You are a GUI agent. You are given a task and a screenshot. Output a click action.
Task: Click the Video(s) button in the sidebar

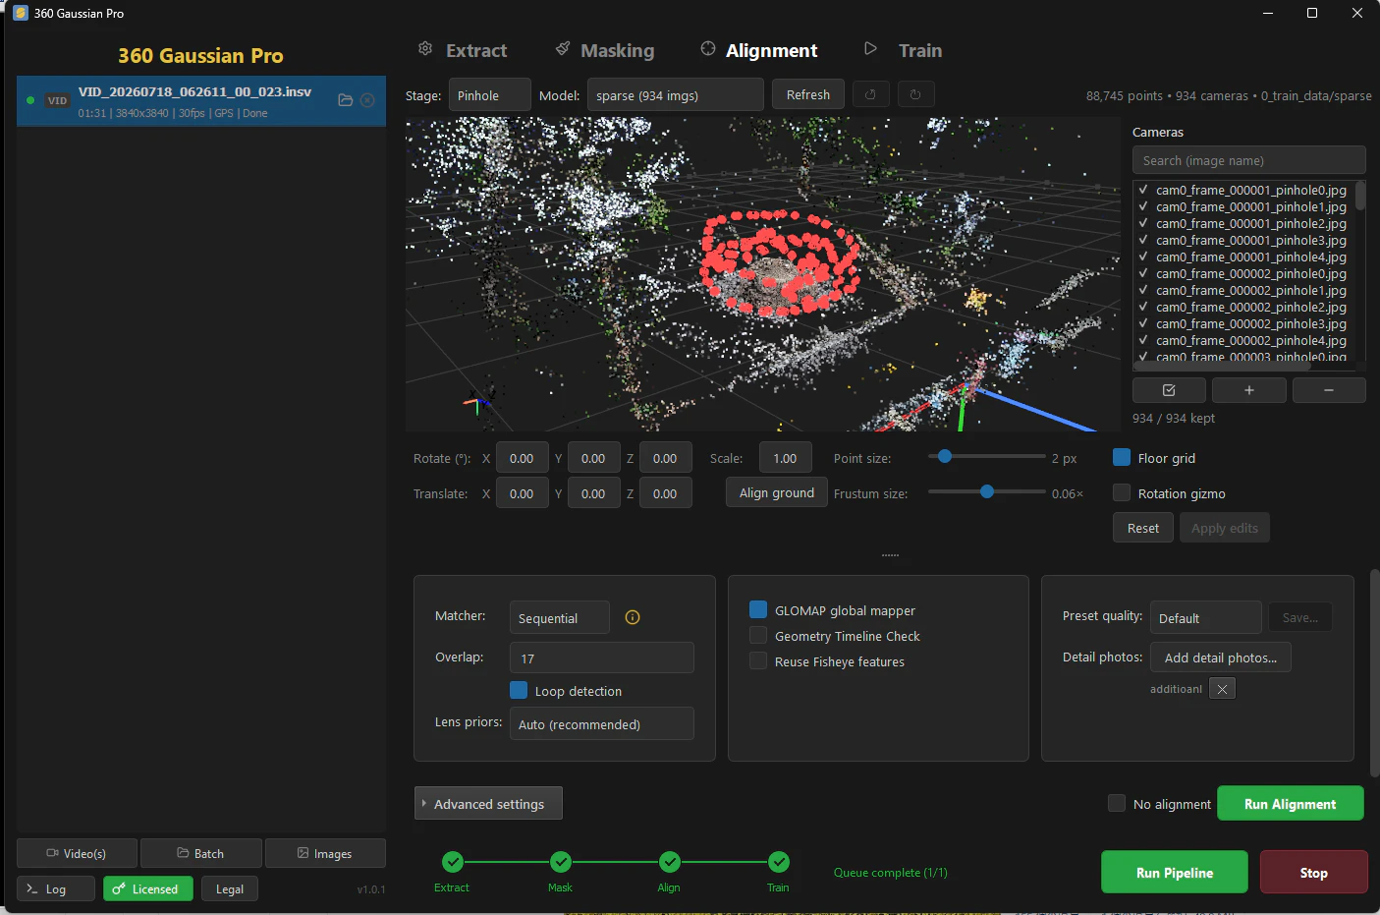pyautogui.click(x=78, y=853)
